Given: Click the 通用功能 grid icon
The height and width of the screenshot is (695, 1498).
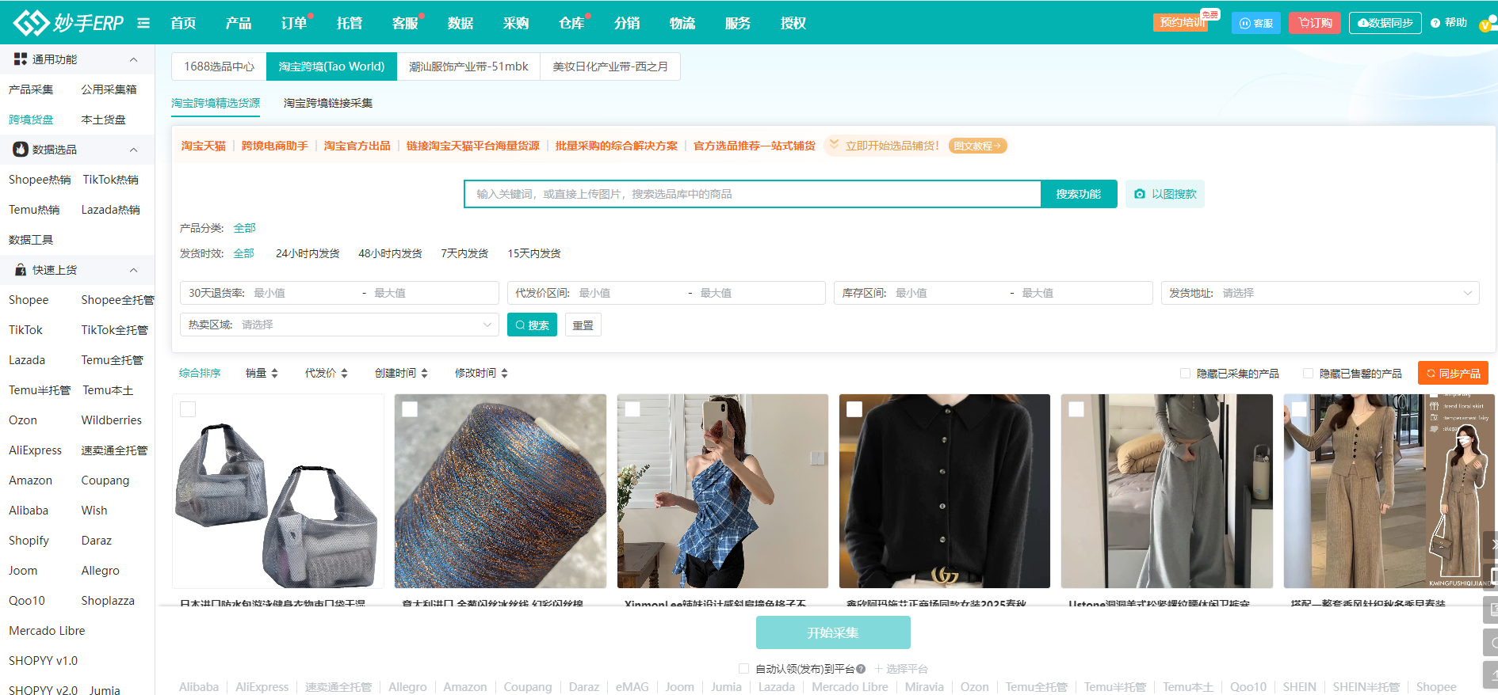Looking at the screenshot, I should [21, 59].
